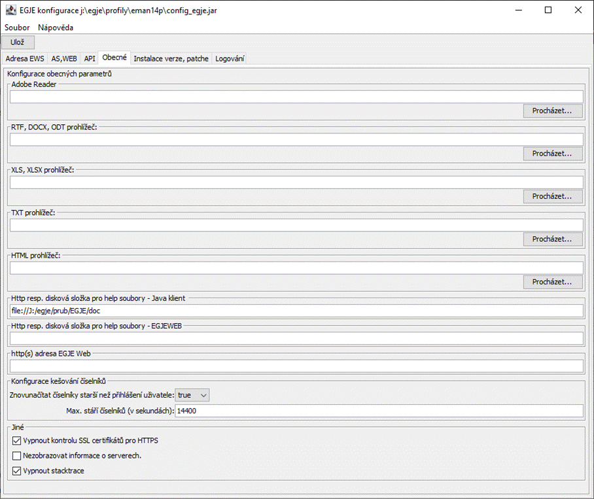Browse for the XLS, XLSX prohlížeč path
The width and height of the screenshot is (594, 499).
(x=552, y=196)
